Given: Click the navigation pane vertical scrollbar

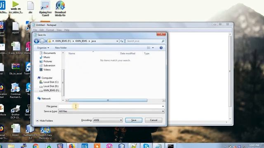Looking at the screenshot, I should coord(63,82).
